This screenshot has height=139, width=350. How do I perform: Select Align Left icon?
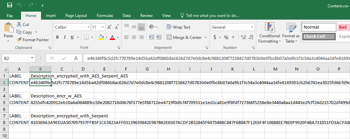[127, 37]
